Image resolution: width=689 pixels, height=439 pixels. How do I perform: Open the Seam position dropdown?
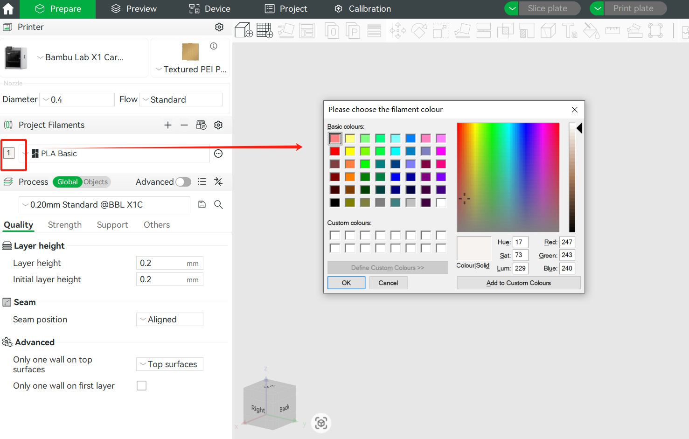coord(170,320)
